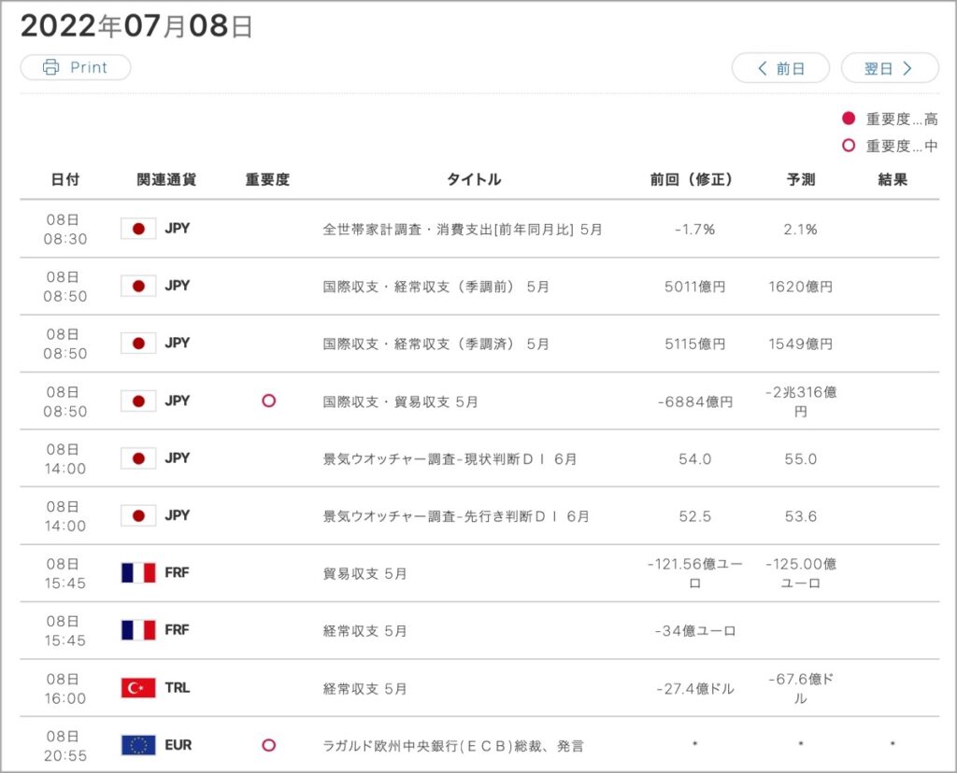Click Japan flag in 全世帯家計調査 row

point(138,229)
